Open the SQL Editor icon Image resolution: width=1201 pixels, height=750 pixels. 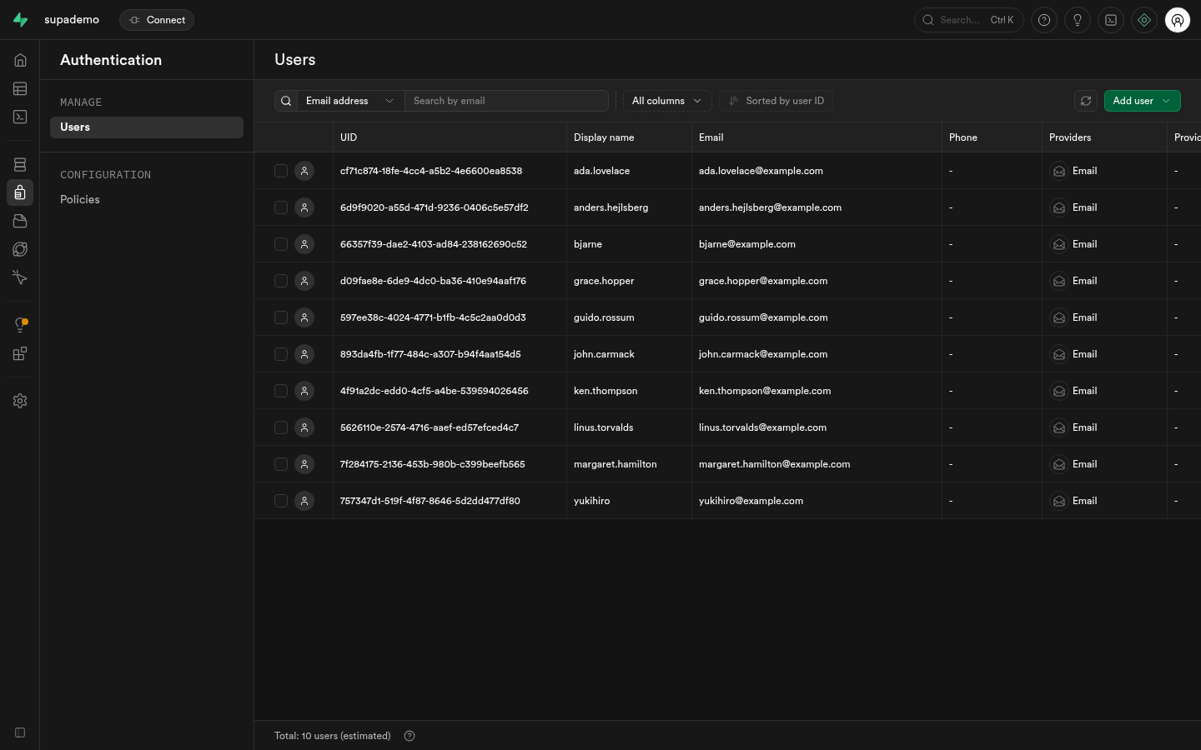tap(20, 117)
